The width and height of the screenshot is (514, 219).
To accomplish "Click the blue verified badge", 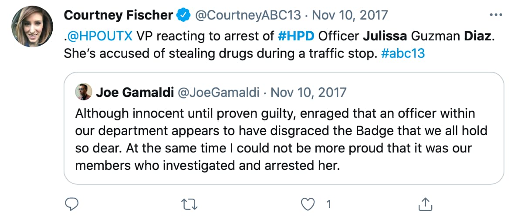I will click(x=183, y=15).
